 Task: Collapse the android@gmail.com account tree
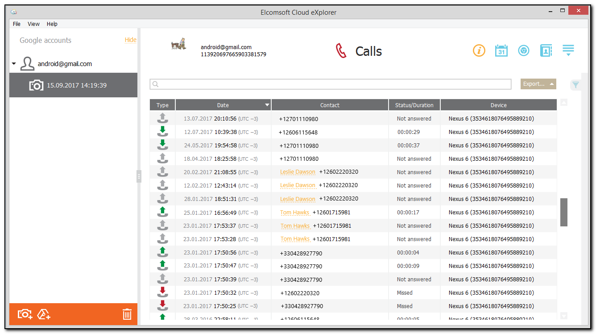[13, 63]
